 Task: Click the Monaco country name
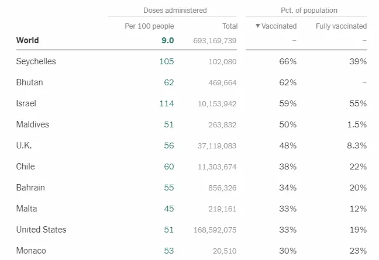pos(31,251)
